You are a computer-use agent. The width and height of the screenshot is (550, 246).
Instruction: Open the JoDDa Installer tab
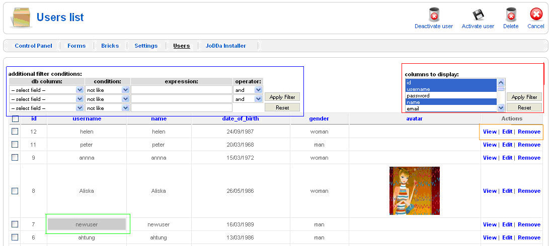[226, 46]
